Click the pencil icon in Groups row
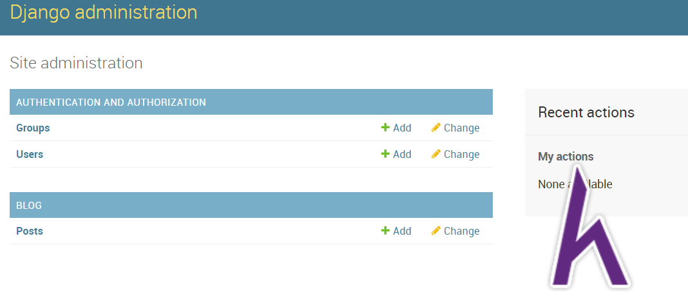Viewport: 688px width, 303px height. (x=435, y=128)
